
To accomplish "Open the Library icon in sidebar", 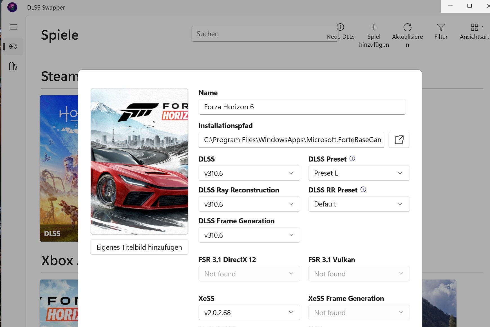I will (13, 66).
